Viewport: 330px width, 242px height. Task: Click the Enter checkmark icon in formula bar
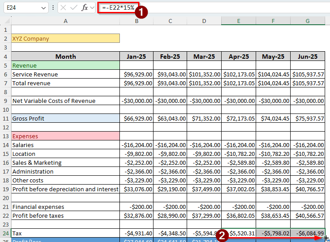click(x=73, y=8)
